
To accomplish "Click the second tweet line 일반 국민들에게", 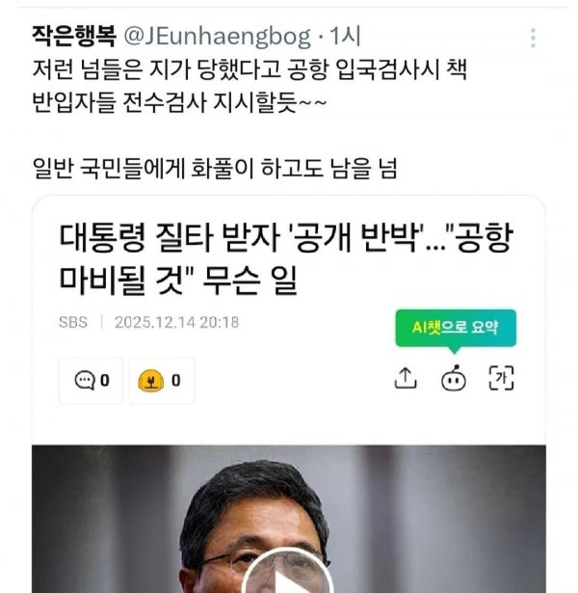I will [215, 168].
